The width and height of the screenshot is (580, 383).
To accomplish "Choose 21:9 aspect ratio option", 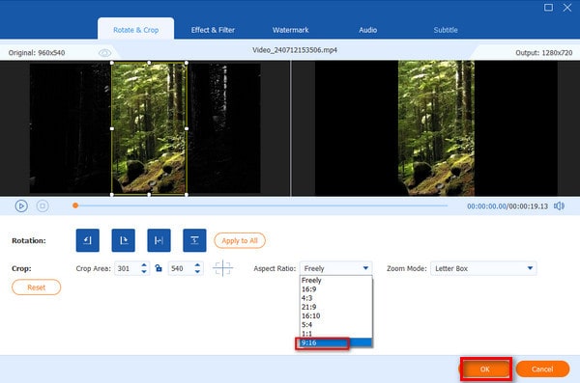I will click(x=335, y=307).
